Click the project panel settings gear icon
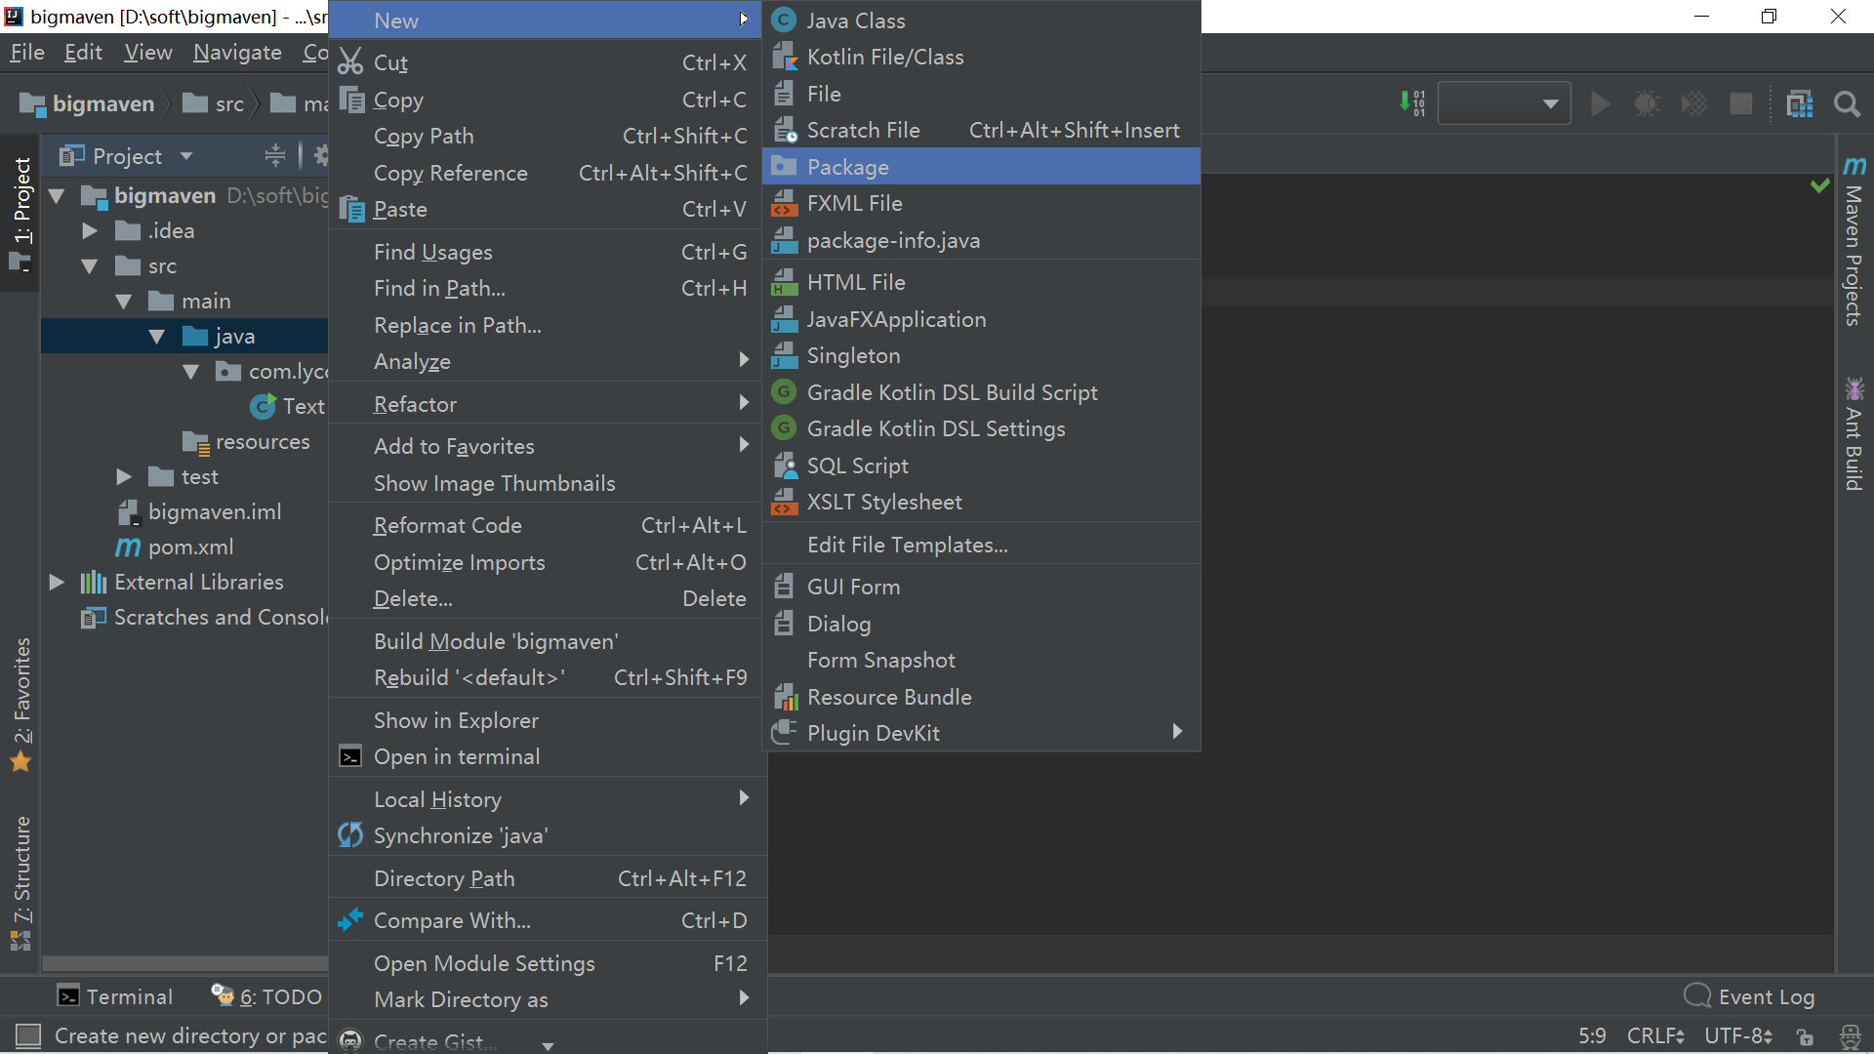The image size is (1874, 1054). click(x=320, y=155)
